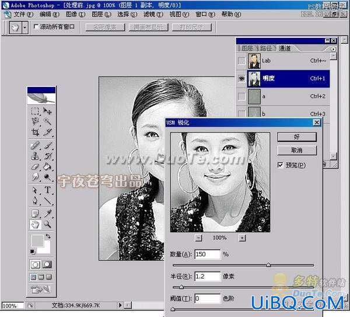Select the Crop tool
The image size is (350, 317).
click(35, 132)
